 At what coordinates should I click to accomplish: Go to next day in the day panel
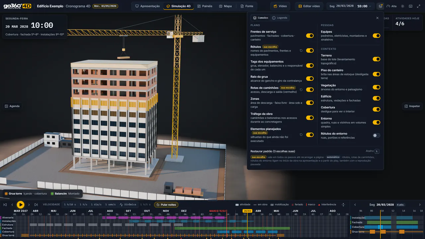420,205
